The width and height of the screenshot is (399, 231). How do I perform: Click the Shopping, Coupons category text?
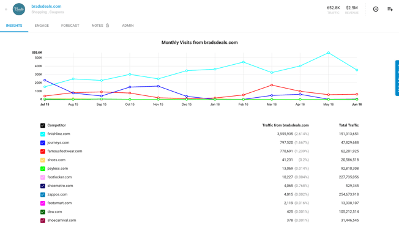[x=48, y=12]
